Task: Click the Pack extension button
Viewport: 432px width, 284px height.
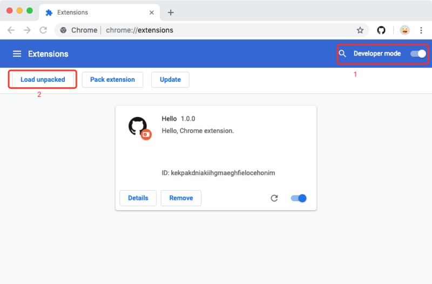Action: [x=112, y=80]
